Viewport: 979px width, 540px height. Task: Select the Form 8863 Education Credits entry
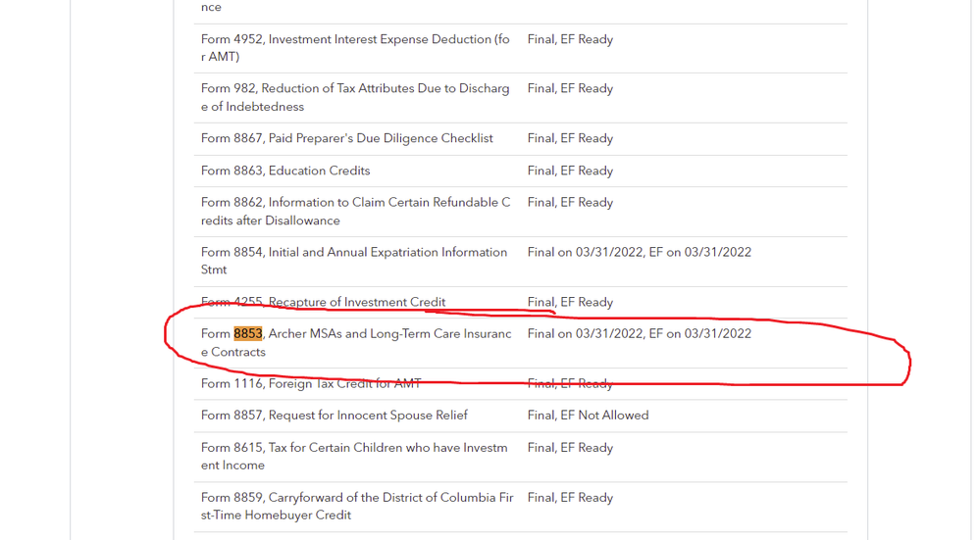pos(285,171)
